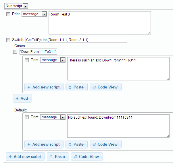Click the plus icon in the case's Add new script

click(29, 87)
